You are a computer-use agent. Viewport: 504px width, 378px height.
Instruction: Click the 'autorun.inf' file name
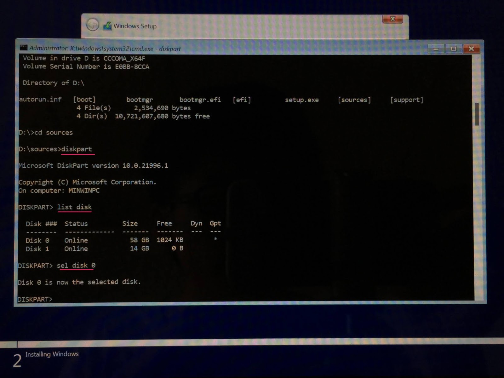coord(40,99)
